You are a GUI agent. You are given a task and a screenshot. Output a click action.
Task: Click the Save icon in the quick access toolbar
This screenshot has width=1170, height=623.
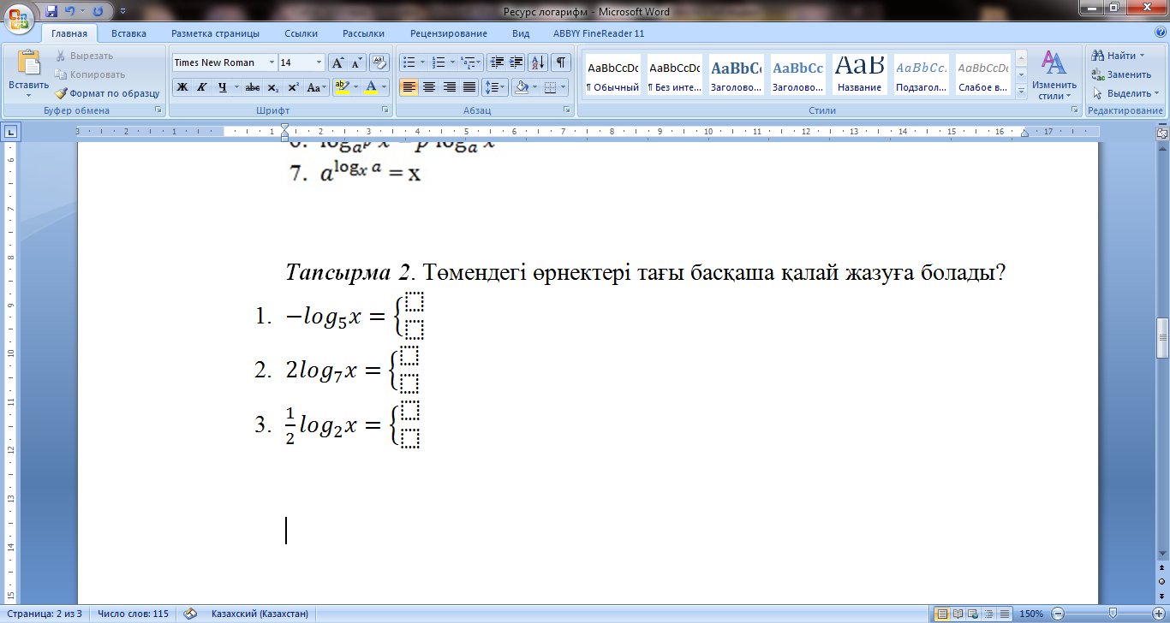(51, 11)
